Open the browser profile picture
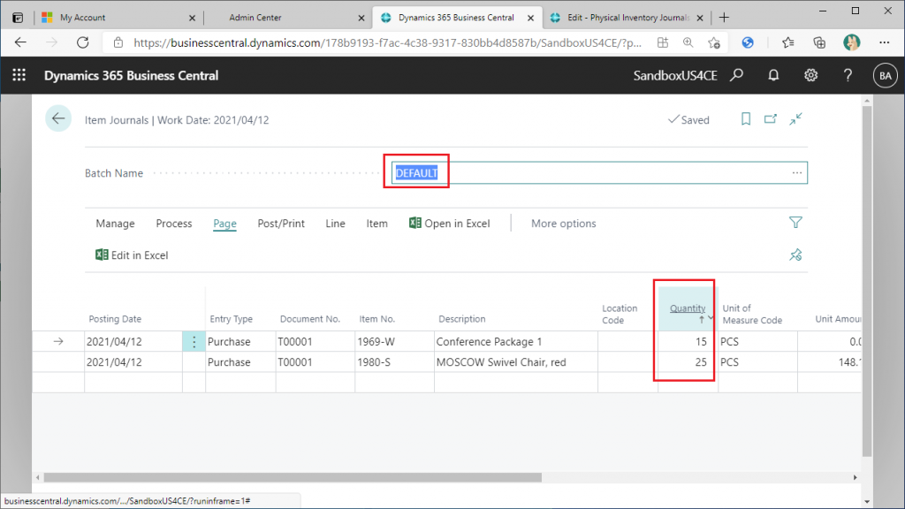Image resolution: width=905 pixels, height=509 pixels. tap(851, 42)
